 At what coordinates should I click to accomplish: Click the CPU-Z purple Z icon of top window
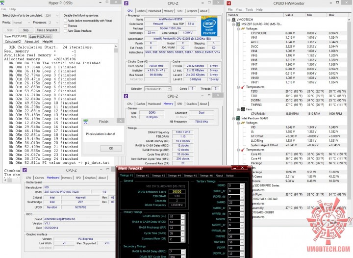126,3
